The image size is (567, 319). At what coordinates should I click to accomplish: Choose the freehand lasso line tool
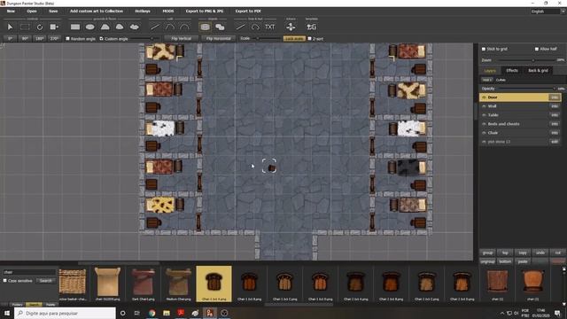[x=255, y=27]
